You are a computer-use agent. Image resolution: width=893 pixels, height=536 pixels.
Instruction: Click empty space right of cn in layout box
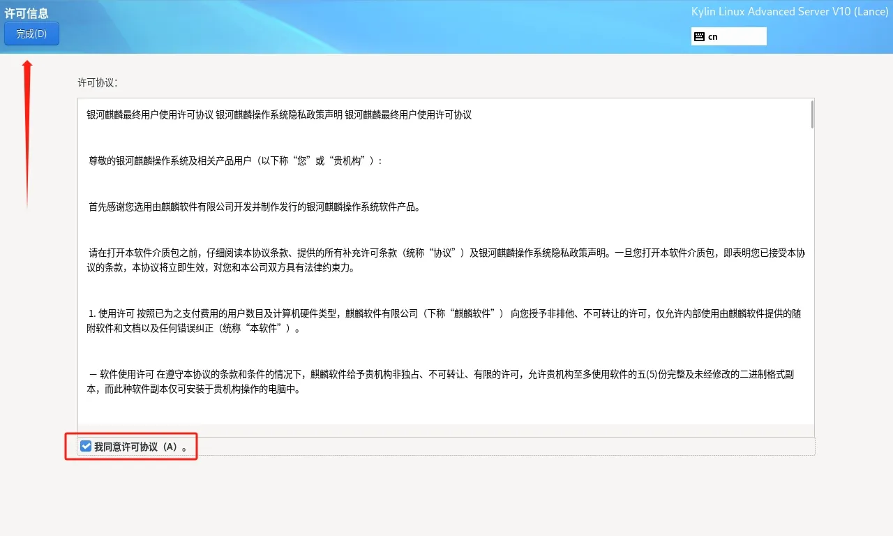coord(743,36)
